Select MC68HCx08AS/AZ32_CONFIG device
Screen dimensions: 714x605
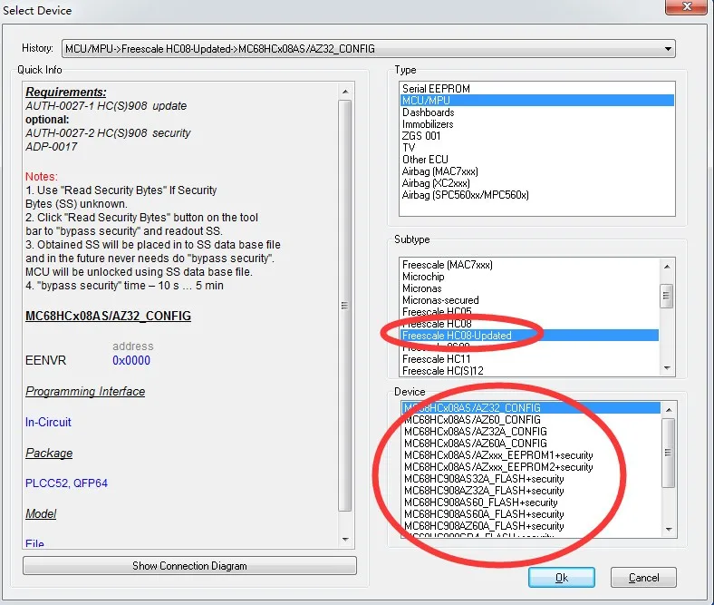tap(531, 407)
